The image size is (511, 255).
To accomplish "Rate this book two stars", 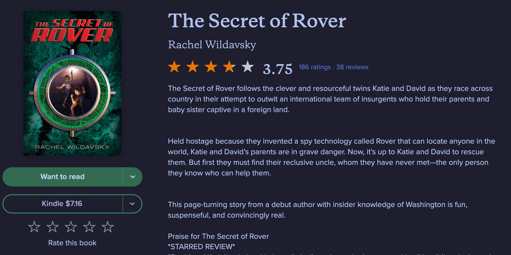I will (x=53, y=227).
